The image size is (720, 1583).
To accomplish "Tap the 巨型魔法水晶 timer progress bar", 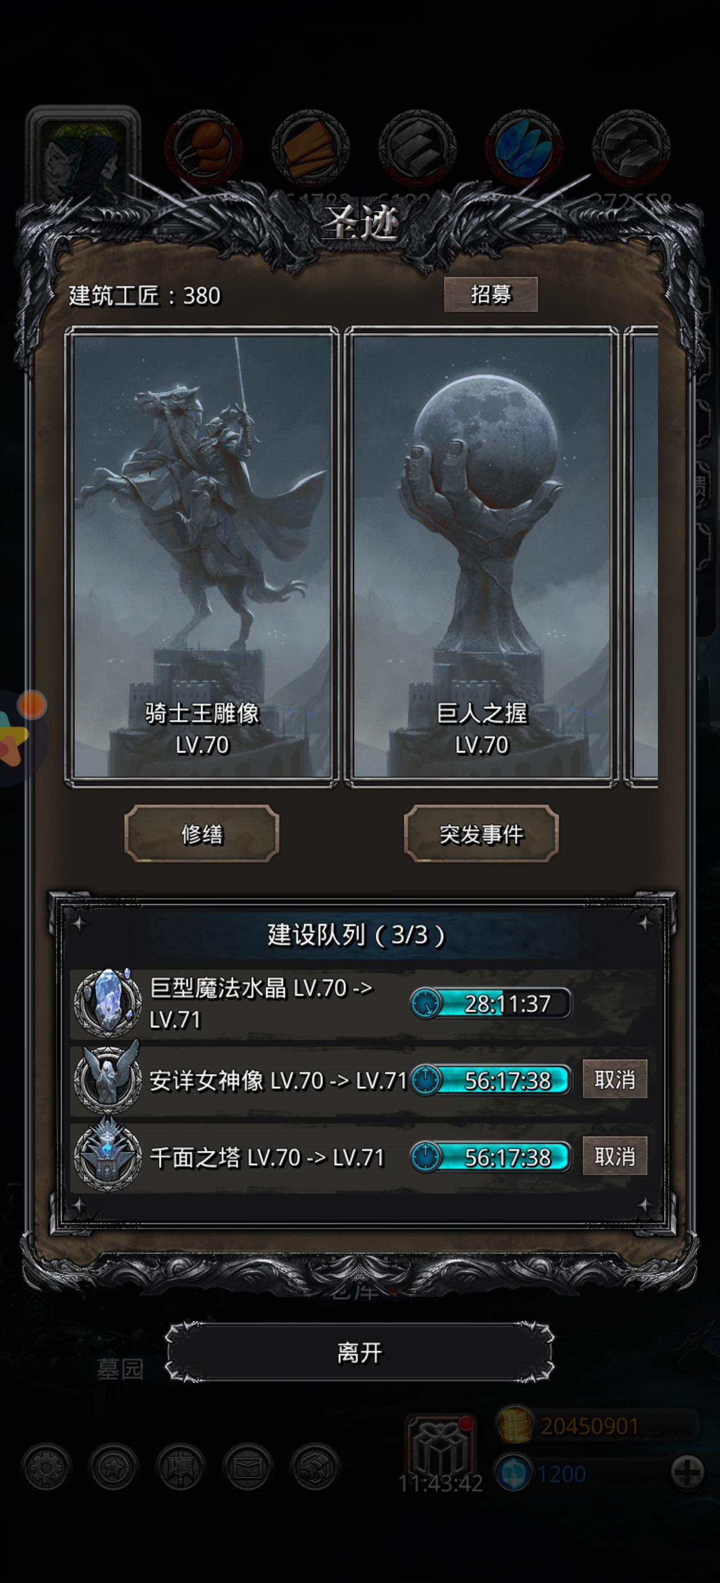I will [x=490, y=1003].
